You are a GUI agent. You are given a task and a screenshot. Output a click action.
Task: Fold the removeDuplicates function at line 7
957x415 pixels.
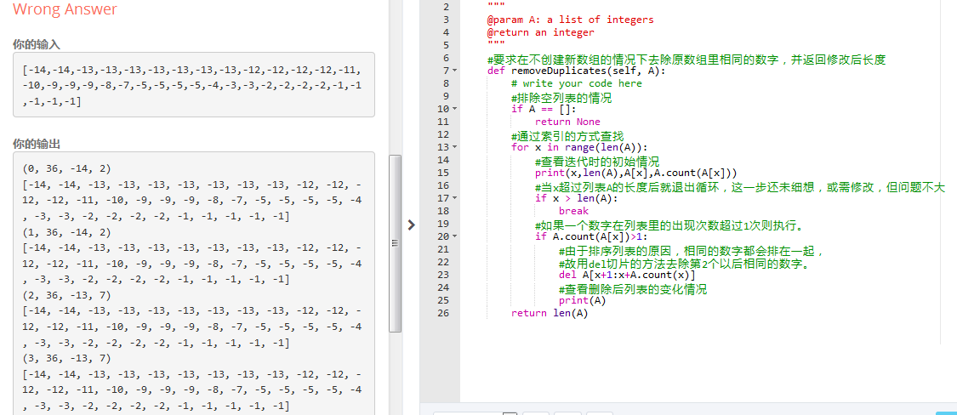(454, 71)
